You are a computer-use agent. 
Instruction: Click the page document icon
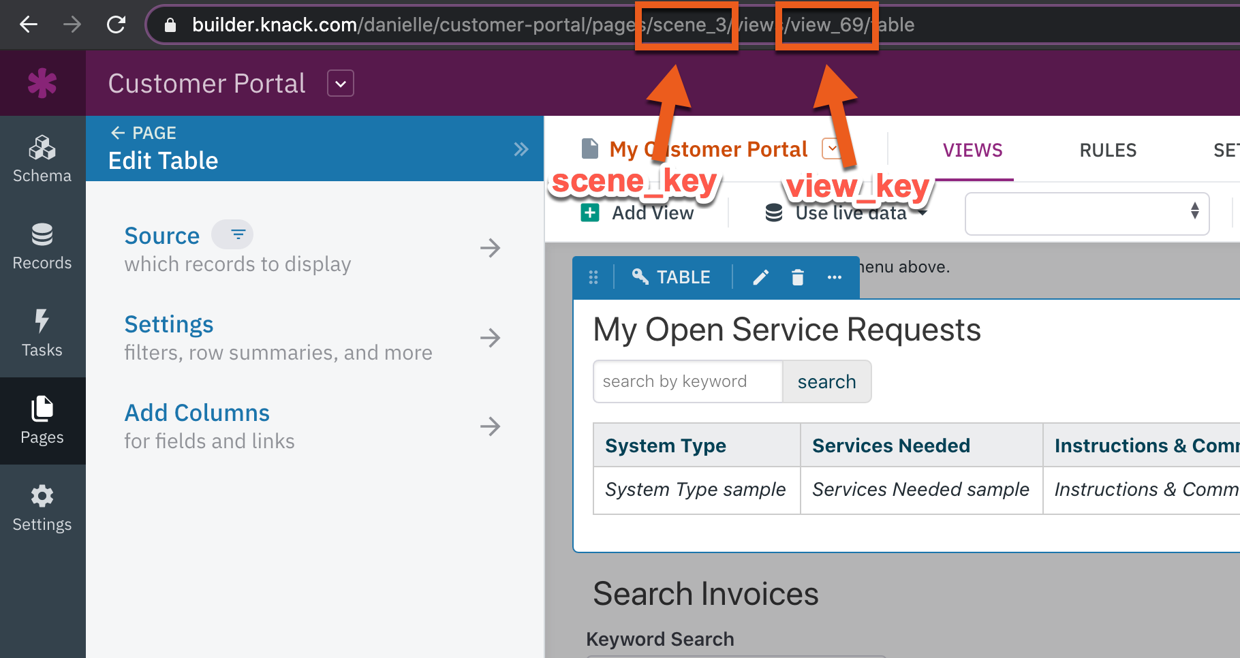(x=590, y=148)
